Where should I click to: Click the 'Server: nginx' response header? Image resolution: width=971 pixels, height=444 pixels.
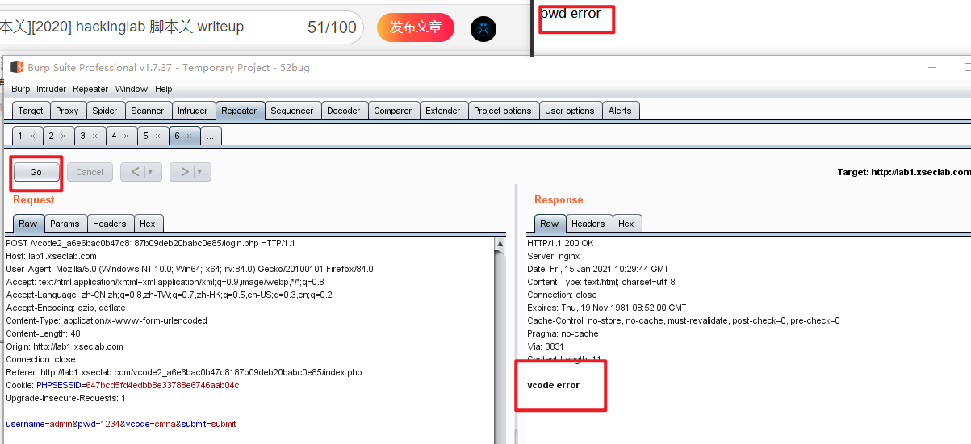click(554, 256)
